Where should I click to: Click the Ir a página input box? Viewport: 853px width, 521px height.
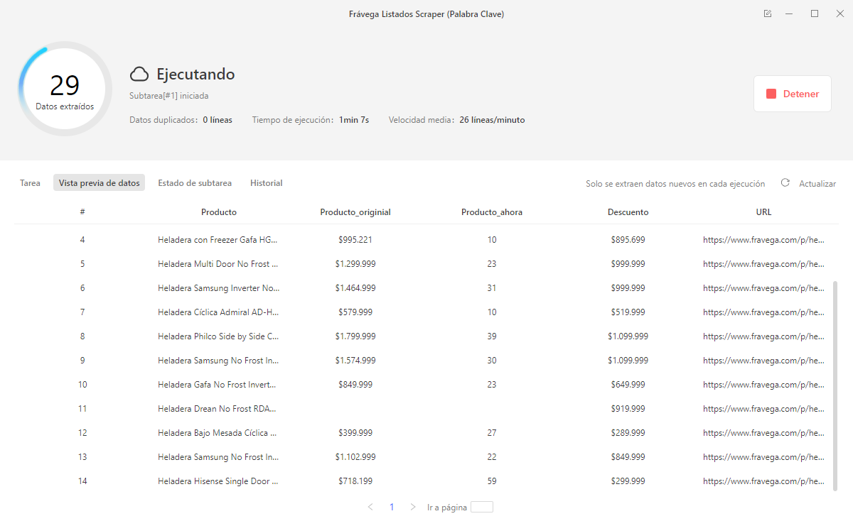point(481,508)
